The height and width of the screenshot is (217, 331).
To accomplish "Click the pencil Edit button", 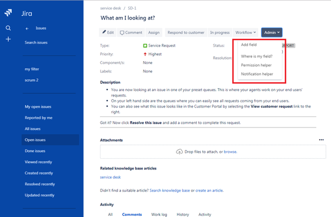I will coord(108,32).
